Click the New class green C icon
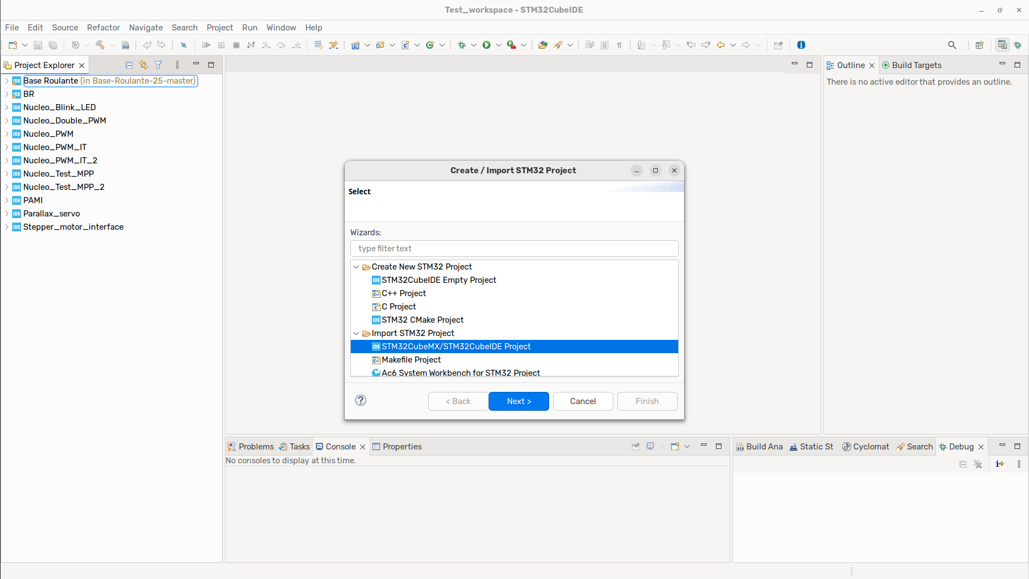The width and height of the screenshot is (1029, 579). point(430,45)
